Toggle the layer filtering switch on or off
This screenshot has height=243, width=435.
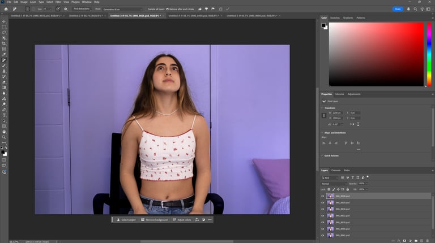click(x=368, y=177)
